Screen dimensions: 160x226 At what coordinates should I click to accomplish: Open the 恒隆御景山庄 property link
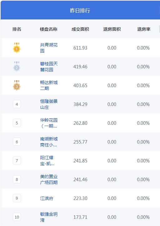coord(49,104)
